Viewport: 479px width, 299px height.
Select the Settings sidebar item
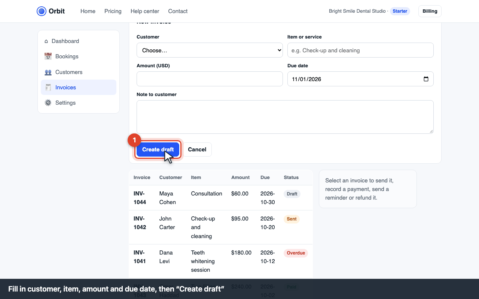click(79, 103)
